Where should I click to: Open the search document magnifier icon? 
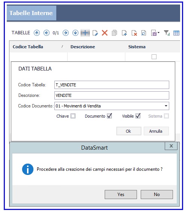(144, 33)
